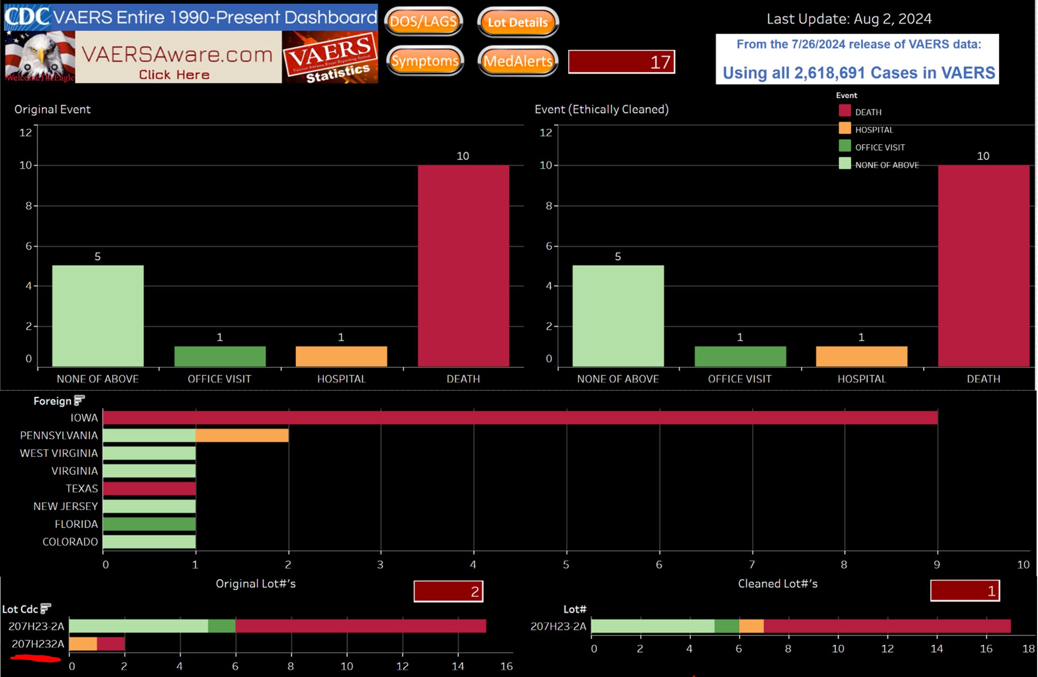Click the VIRGINIA row bar
Viewport: 1038px width, 677px height.
[149, 471]
